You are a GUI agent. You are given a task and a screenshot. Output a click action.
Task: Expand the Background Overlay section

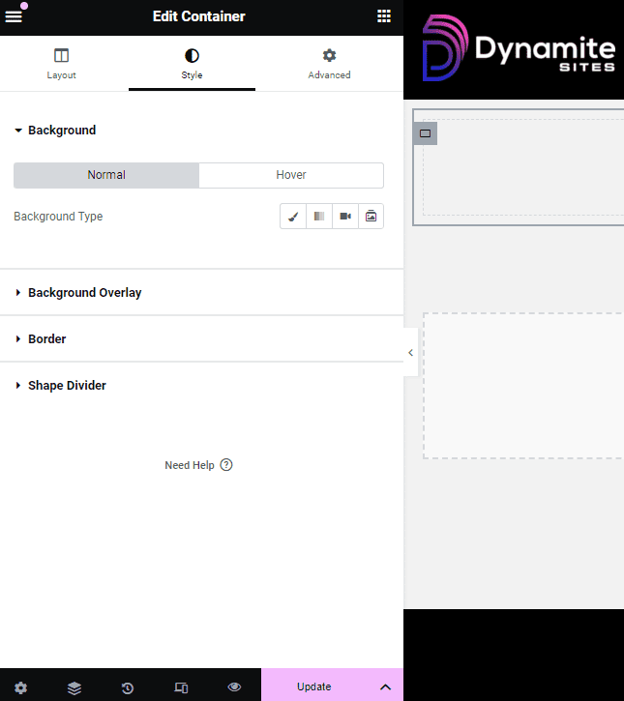(x=85, y=293)
